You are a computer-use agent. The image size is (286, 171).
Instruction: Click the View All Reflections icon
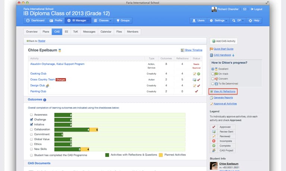pyautogui.click(x=212, y=91)
